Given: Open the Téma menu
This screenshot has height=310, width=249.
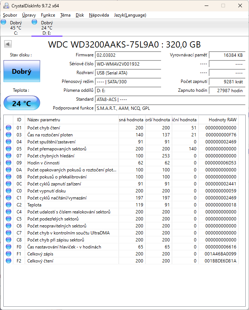Looking at the screenshot, I should pyautogui.click(x=65, y=15).
